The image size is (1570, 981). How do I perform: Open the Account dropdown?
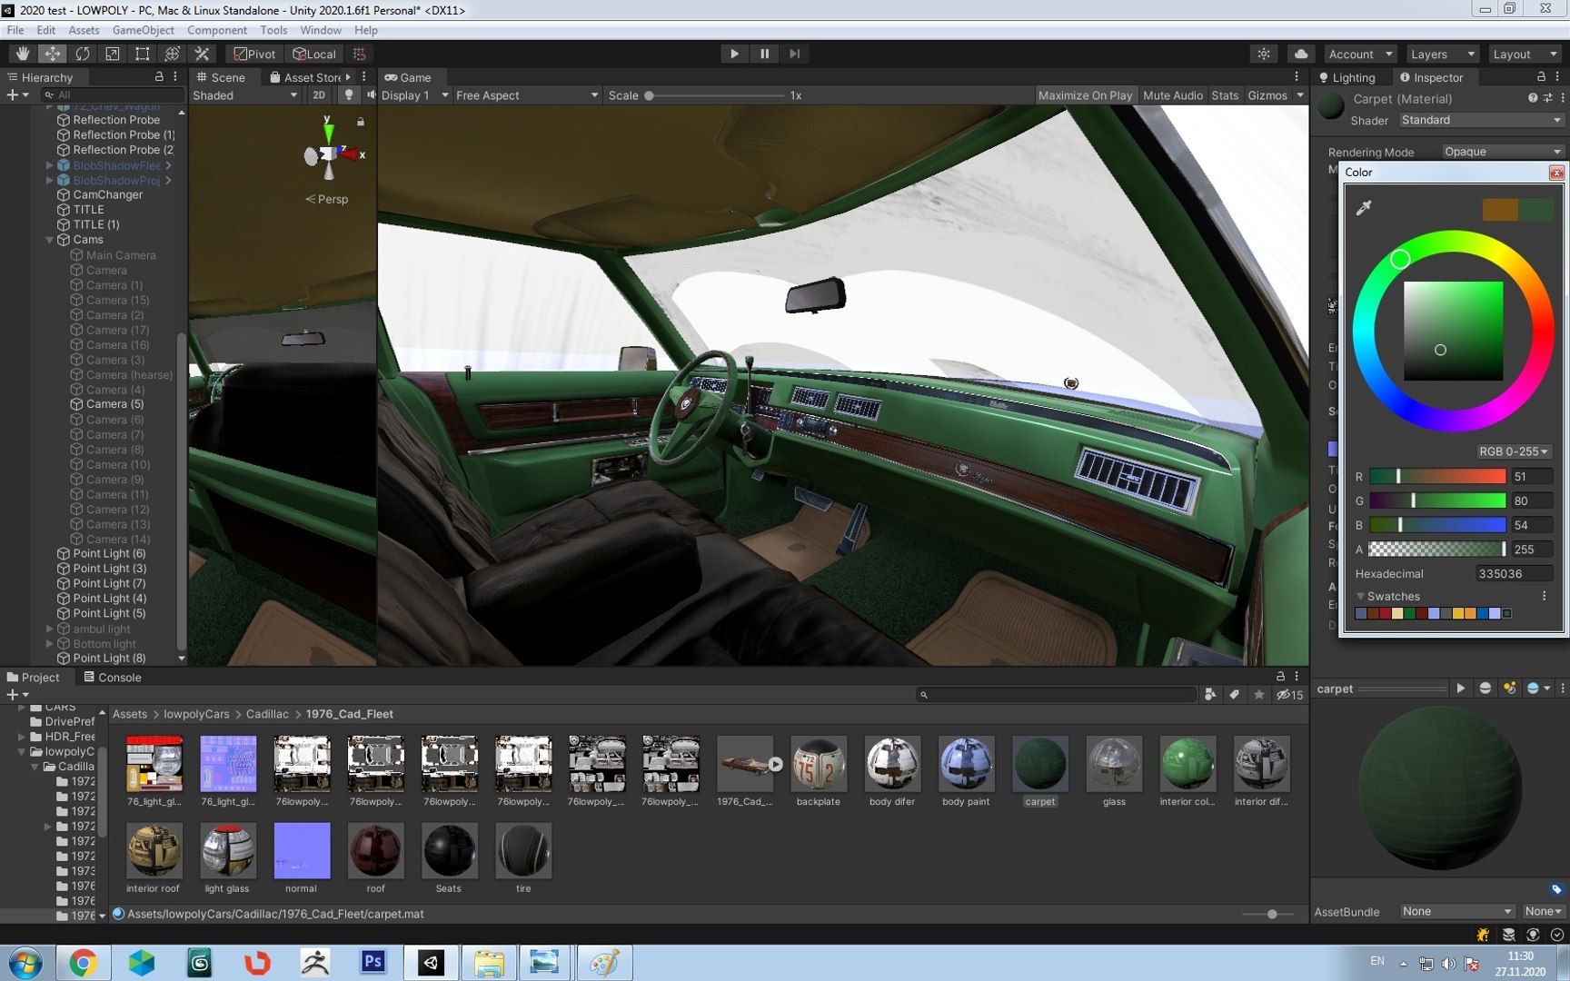pyautogui.click(x=1359, y=54)
